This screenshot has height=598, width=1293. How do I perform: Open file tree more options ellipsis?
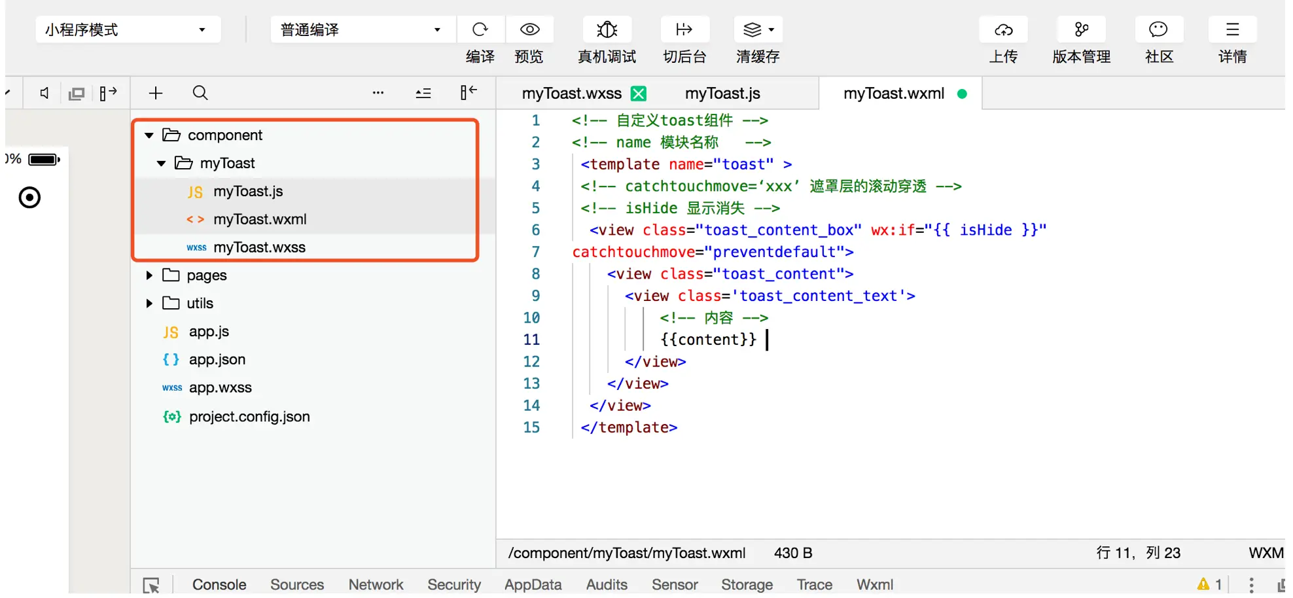[378, 93]
